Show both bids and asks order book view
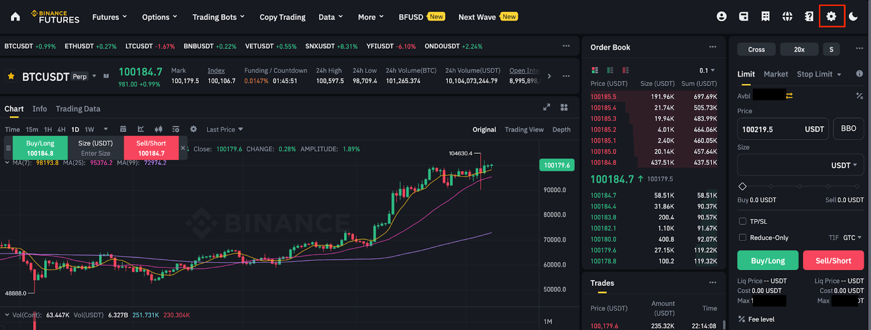 click(x=594, y=70)
